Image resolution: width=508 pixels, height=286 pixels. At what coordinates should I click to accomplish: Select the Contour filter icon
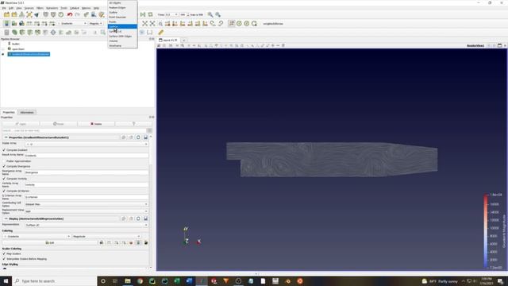14,32
